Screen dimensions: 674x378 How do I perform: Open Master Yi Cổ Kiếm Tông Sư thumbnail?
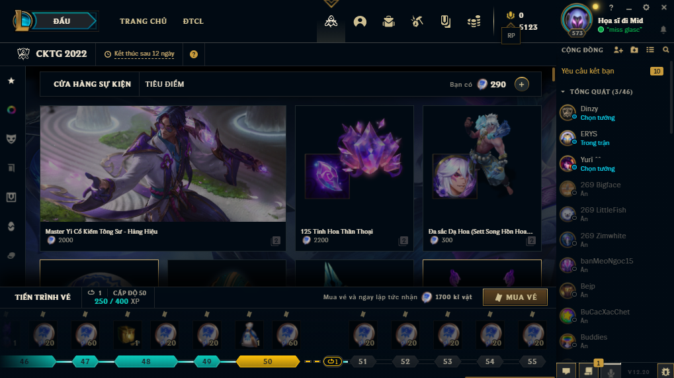pyautogui.click(x=163, y=164)
